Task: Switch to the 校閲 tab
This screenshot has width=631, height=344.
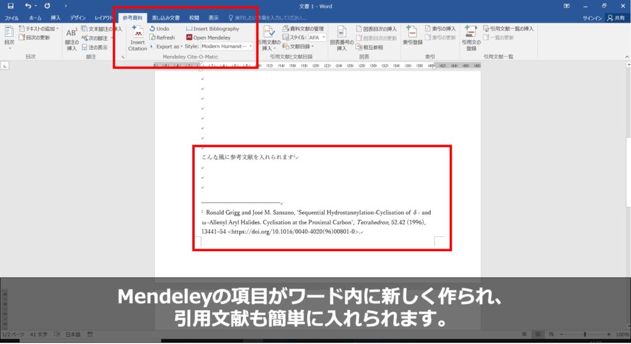Action: (194, 18)
